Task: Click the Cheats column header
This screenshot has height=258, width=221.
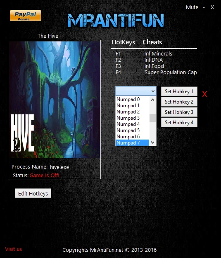Action: tap(152, 42)
